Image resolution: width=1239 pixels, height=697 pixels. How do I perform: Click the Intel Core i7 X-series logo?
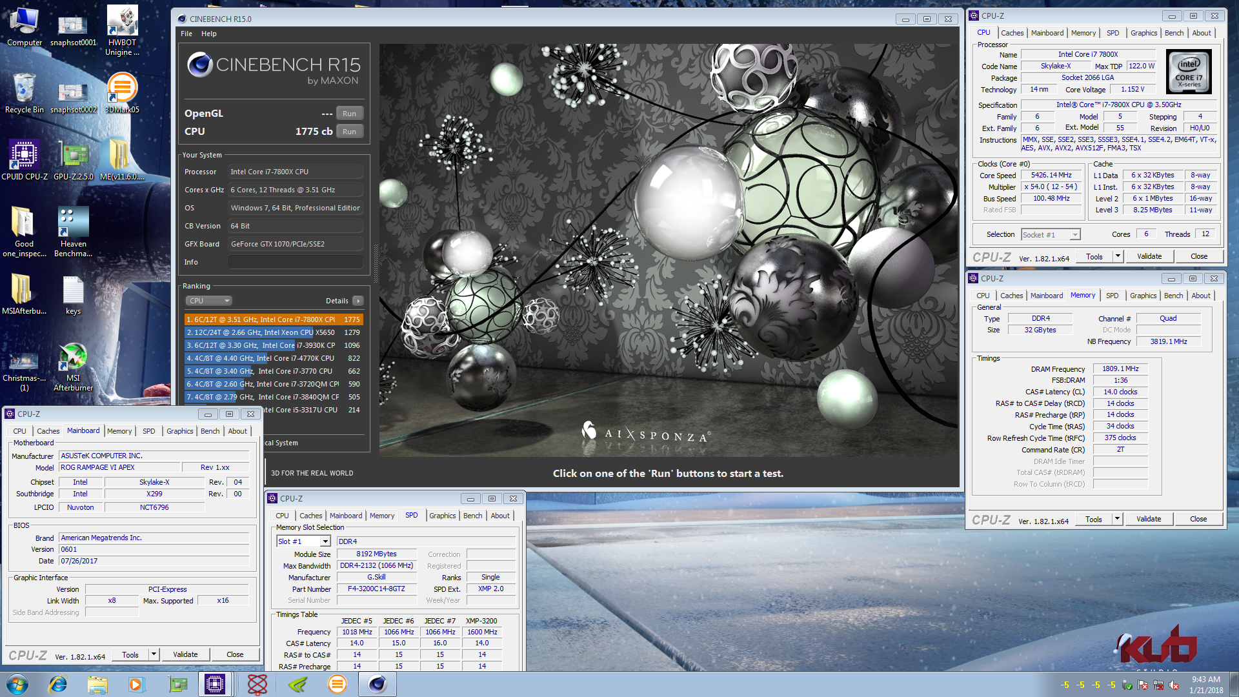[1189, 72]
